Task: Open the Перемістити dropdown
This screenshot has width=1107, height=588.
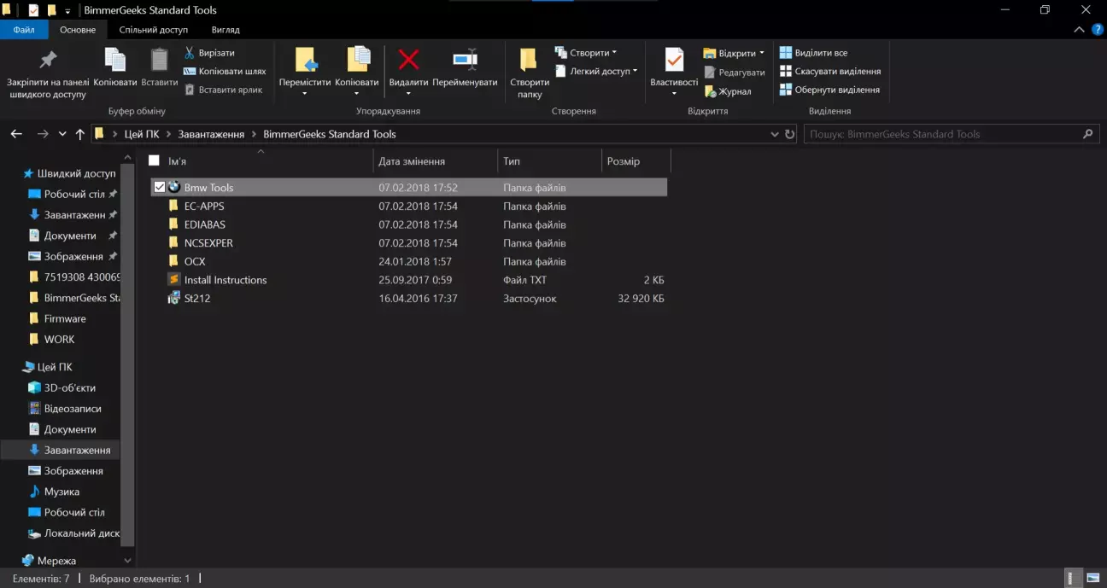Action: pyautogui.click(x=305, y=92)
